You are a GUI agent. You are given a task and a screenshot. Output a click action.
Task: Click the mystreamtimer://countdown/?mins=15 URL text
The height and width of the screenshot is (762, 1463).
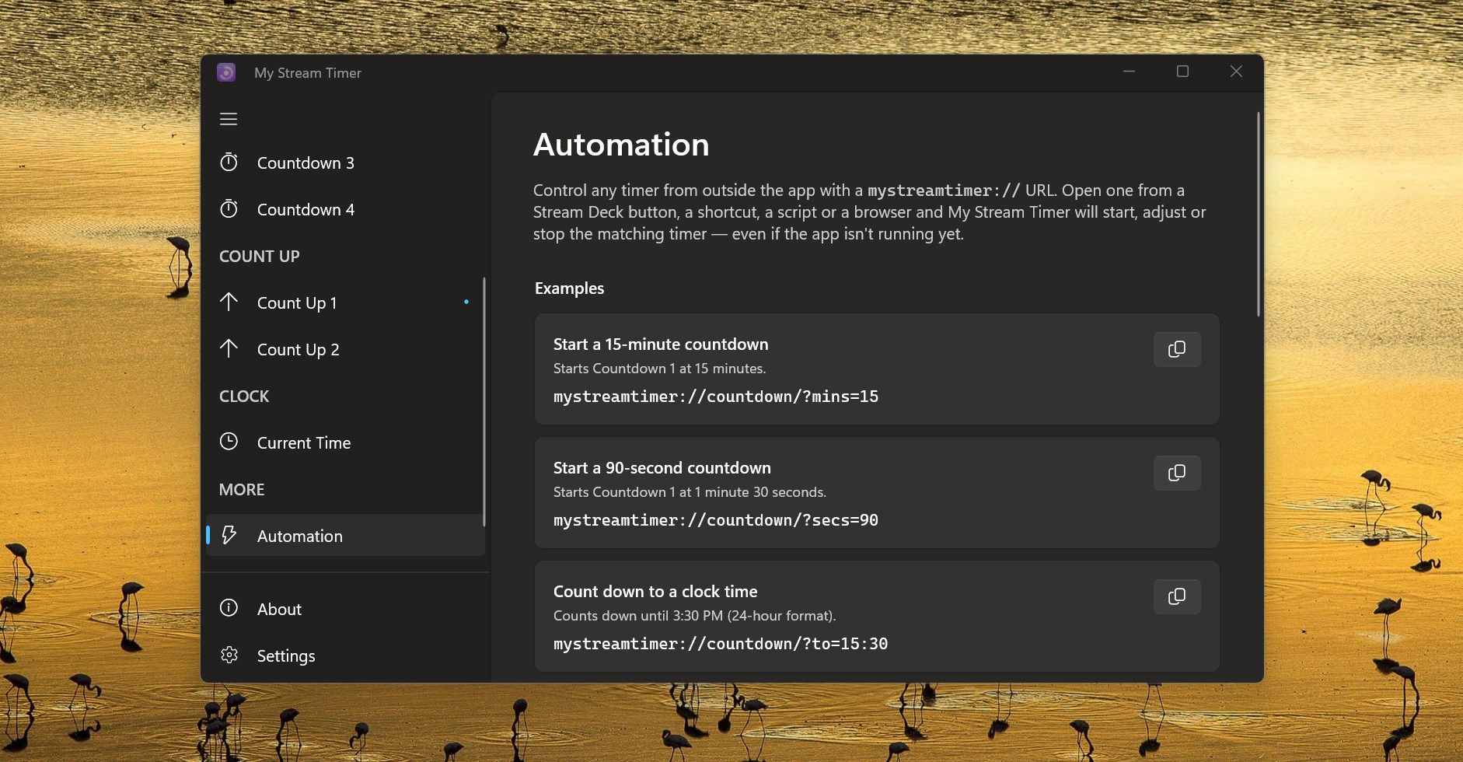point(716,397)
